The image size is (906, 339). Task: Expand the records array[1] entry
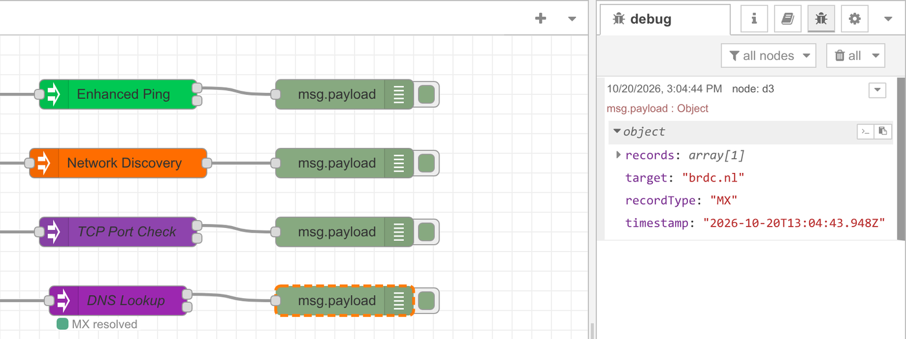coord(619,155)
